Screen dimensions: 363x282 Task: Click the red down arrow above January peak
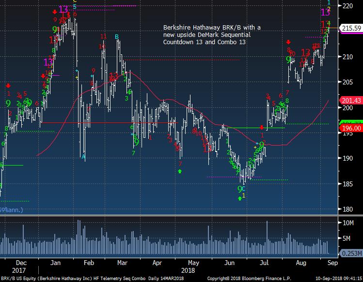[55, 12]
